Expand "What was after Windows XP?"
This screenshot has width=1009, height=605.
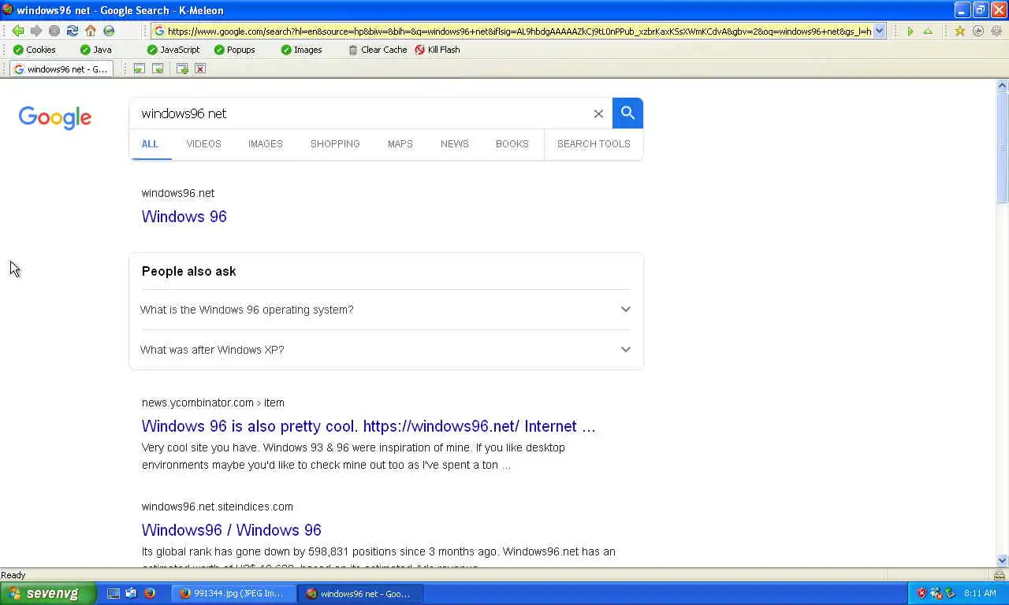tap(386, 350)
